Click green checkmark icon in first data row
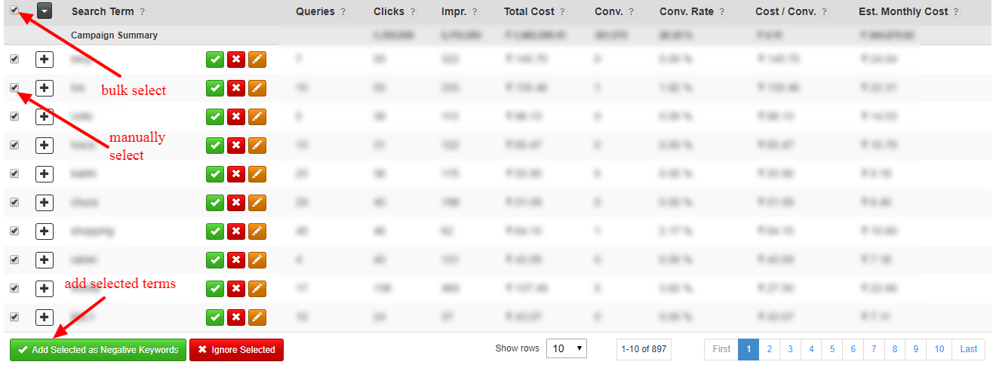 [x=215, y=60]
